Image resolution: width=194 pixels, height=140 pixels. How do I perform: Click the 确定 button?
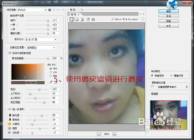[169, 11]
